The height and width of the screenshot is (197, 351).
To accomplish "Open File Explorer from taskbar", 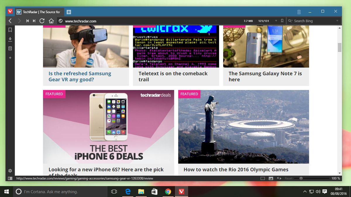I will pos(141,191).
